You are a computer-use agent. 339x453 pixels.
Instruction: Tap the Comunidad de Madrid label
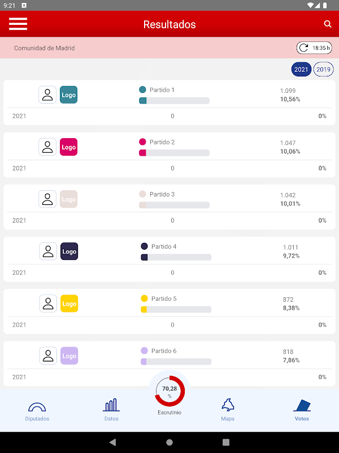click(45, 48)
